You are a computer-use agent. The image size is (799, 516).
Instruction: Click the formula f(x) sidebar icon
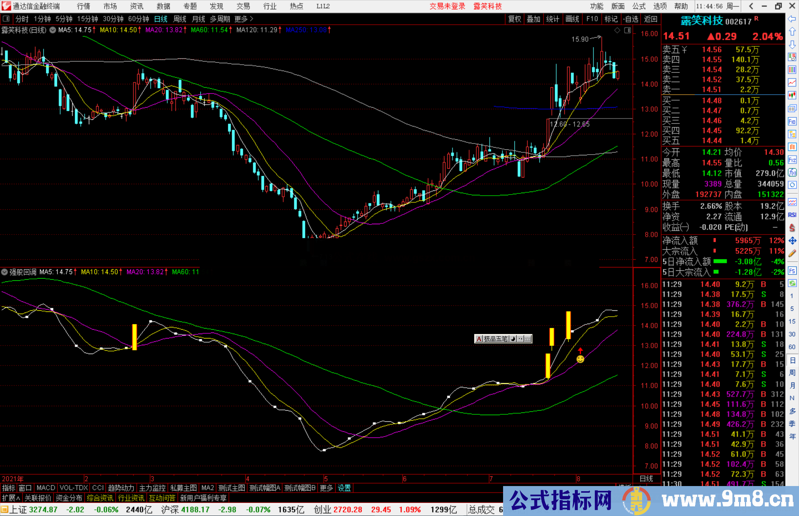coord(792,172)
